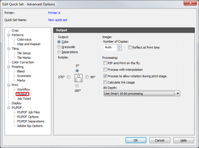Open the Color Correction tree item

pos(23,62)
